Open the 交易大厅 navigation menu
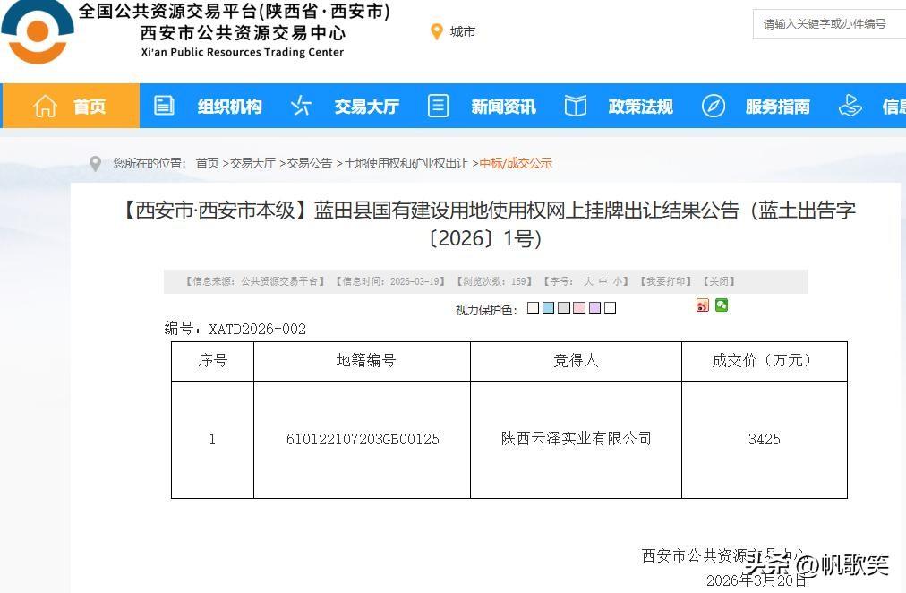The width and height of the screenshot is (906, 593). [x=367, y=107]
